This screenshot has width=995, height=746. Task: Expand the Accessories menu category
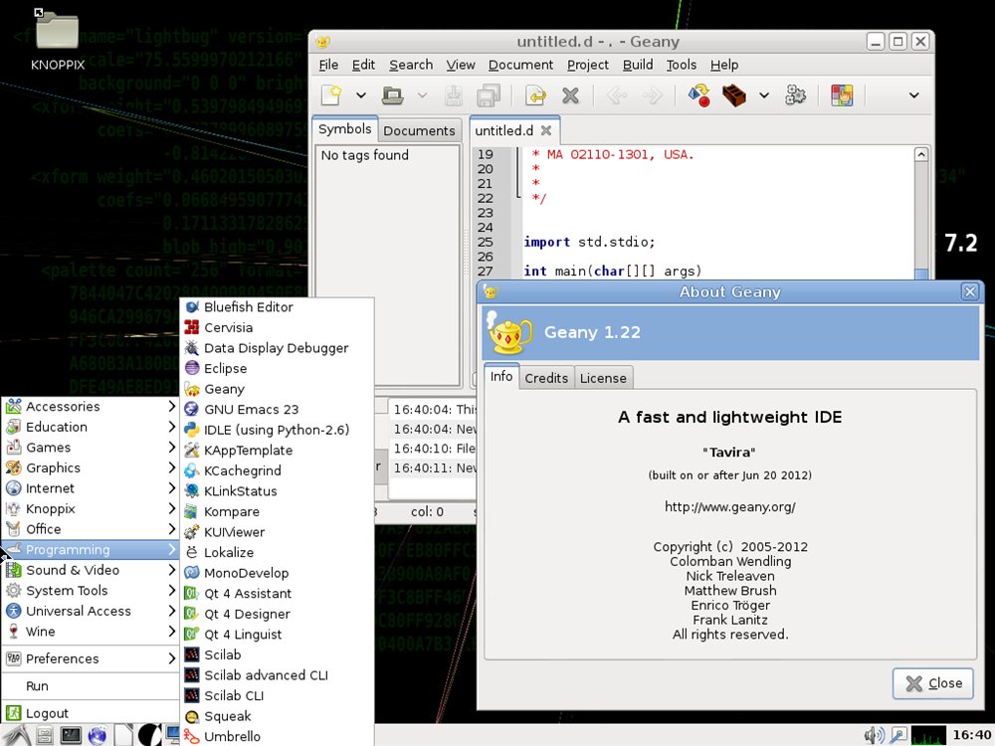click(x=91, y=407)
